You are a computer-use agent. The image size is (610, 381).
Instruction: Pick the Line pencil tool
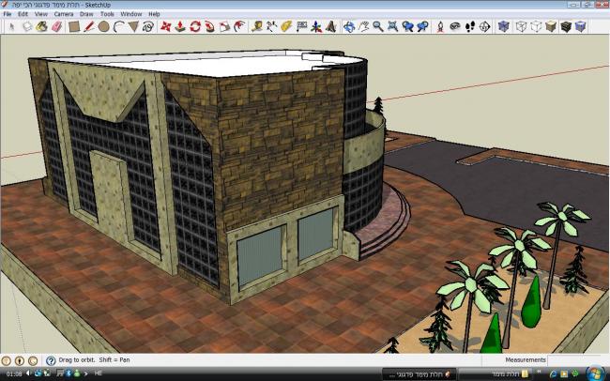click(88, 27)
